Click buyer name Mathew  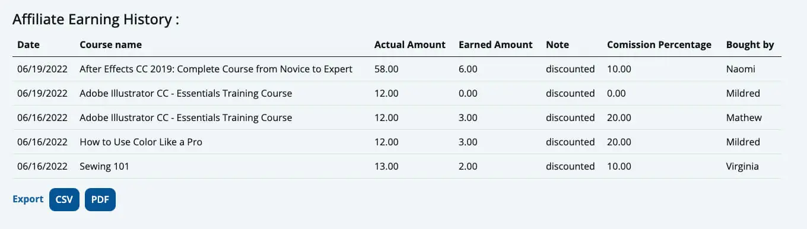click(x=744, y=117)
